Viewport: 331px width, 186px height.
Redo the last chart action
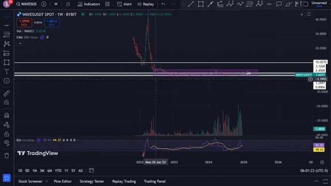tap(173, 4)
